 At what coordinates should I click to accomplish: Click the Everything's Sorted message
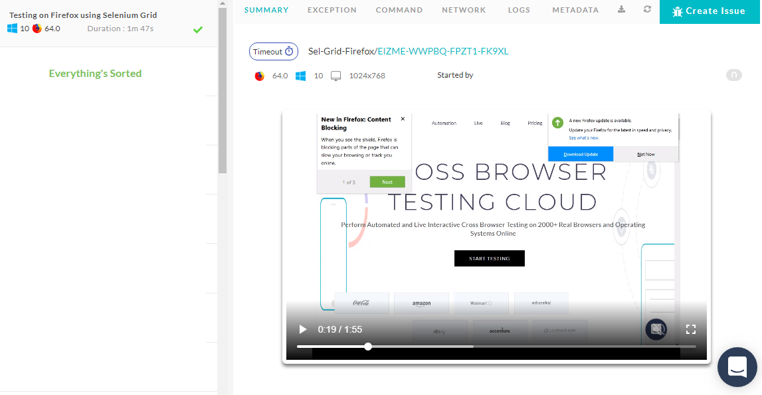pos(95,74)
